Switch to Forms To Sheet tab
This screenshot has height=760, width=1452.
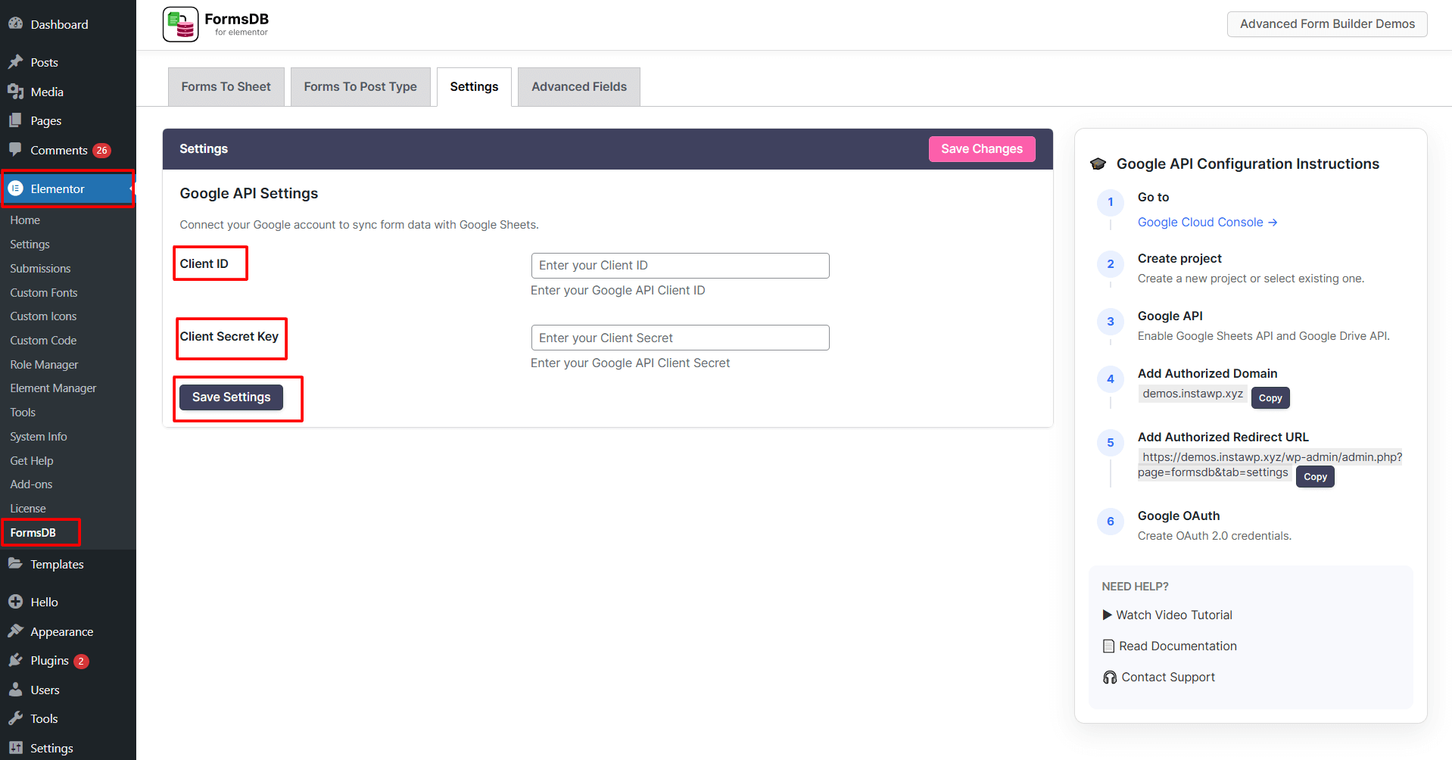tap(226, 87)
